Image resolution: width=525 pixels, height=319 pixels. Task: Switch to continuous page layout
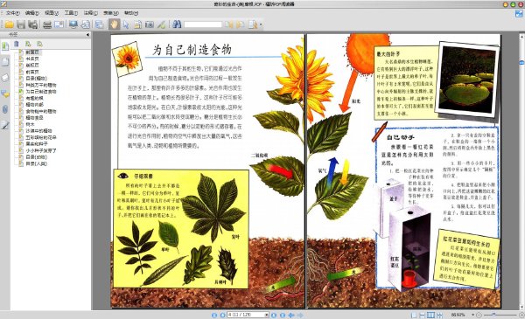tap(423, 315)
